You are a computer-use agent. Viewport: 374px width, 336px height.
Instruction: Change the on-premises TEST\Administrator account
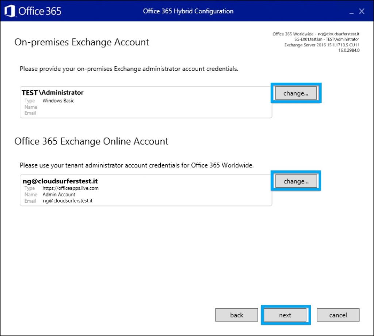point(296,93)
